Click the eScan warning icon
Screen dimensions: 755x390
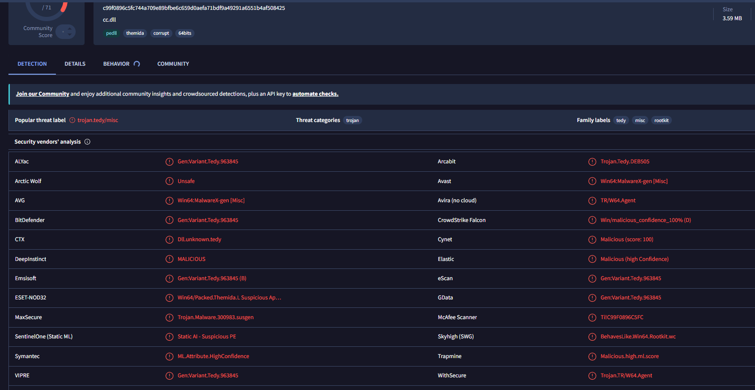pos(592,278)
